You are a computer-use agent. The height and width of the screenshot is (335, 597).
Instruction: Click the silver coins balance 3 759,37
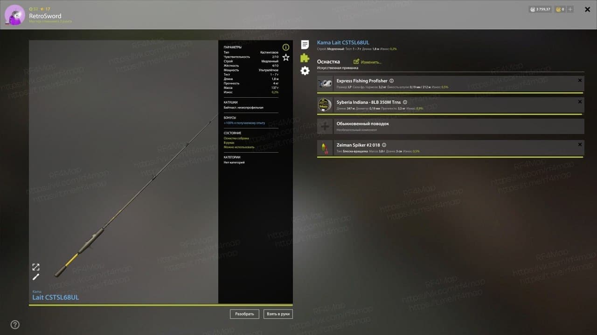click(540, 9)
